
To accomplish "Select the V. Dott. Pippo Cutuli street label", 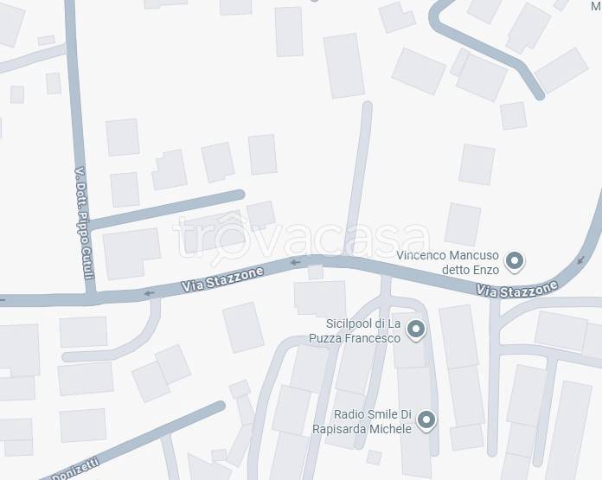I will coord(84,223).
